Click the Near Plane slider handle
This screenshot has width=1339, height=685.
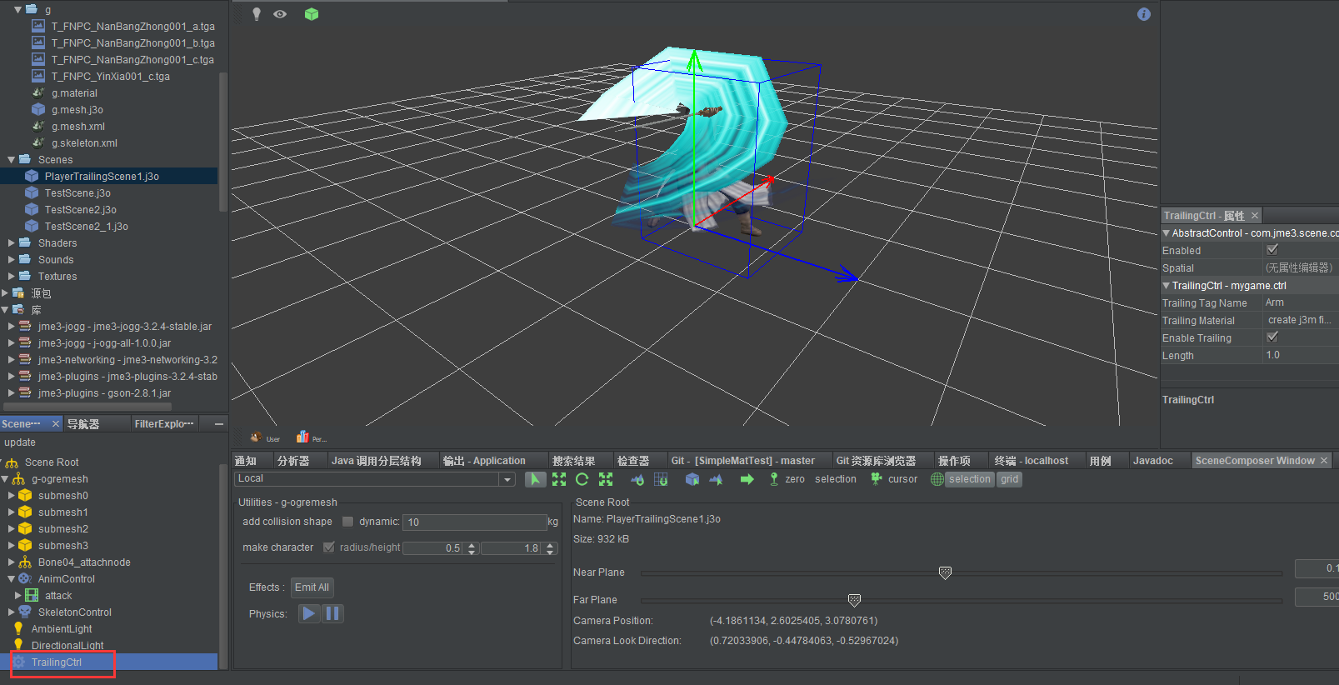pos(945,572)
